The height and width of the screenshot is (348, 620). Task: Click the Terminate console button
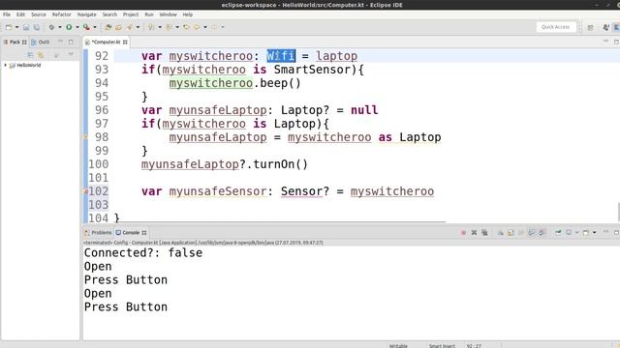point(463,233)
